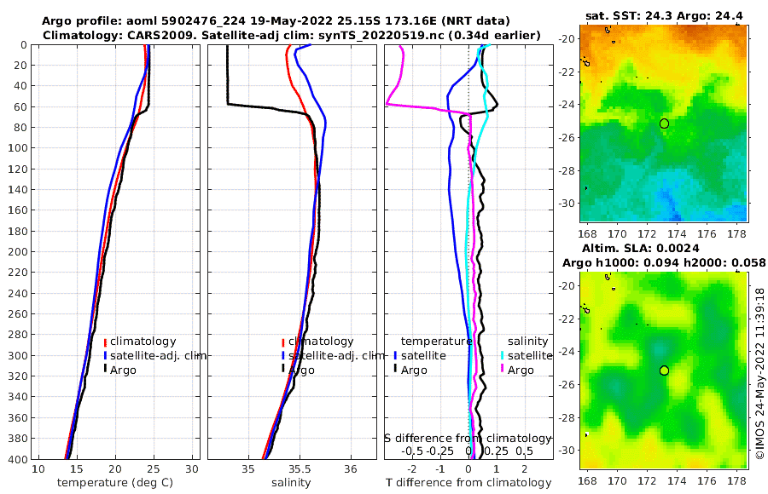The height and width of the screenshot is (494, 768).
Task: Click the float position circle on SST map
Action: pos(664,123)
